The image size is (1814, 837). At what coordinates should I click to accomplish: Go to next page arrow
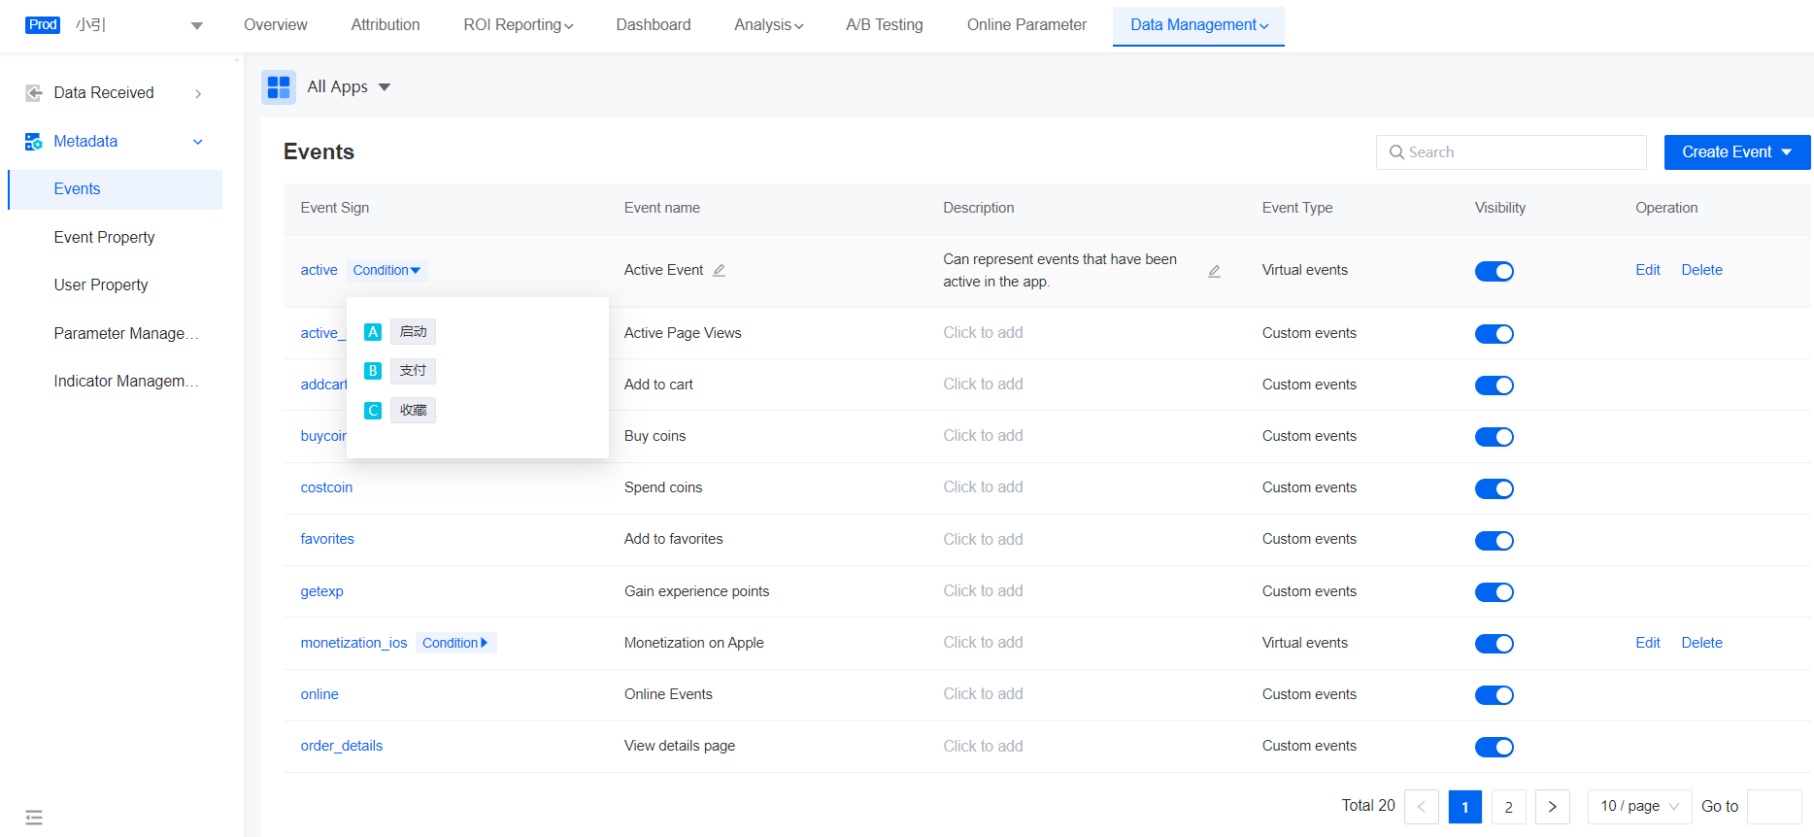tap(1552, 807)
